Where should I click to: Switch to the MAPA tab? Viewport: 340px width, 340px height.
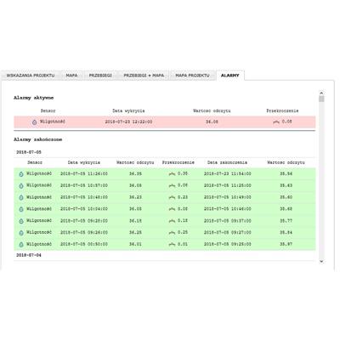click(71, 76)
